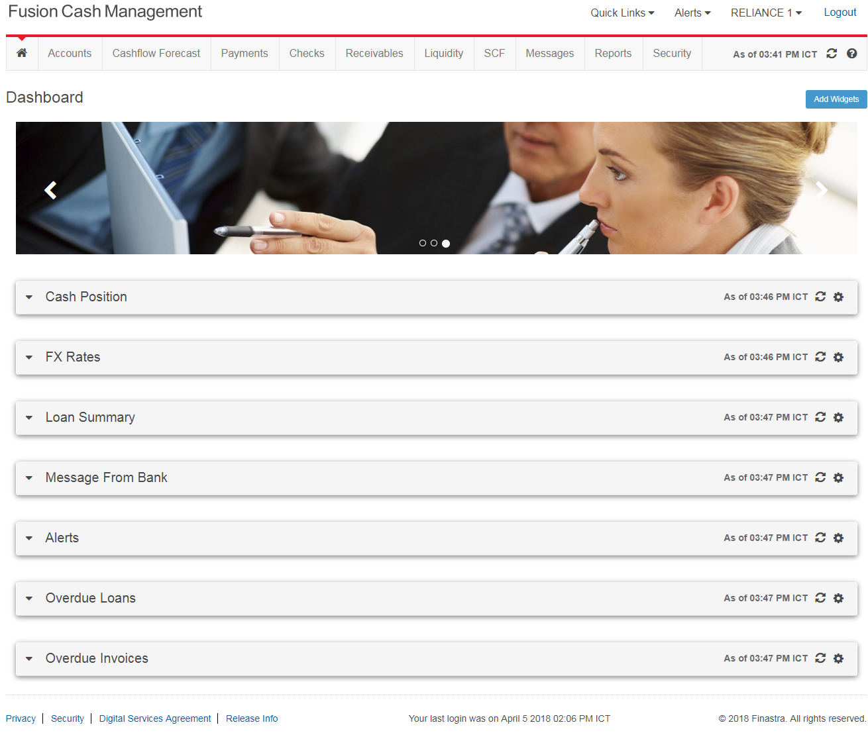Screen dimensions: 868x735
Task: Open the Digital Services Agreement link
Action: [x=155, y=718]
